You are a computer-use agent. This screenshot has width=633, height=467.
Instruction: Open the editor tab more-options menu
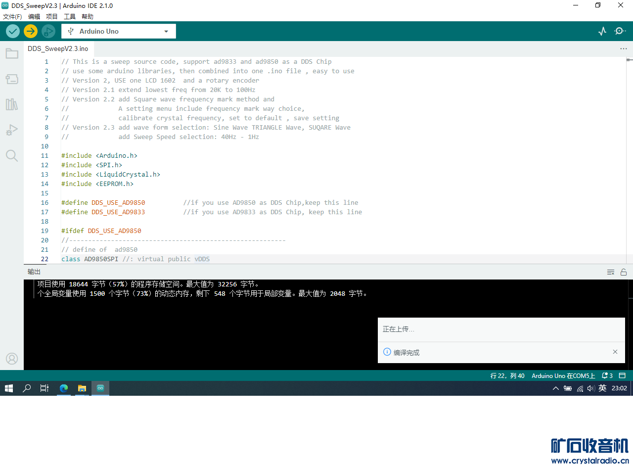coord(623,49)
